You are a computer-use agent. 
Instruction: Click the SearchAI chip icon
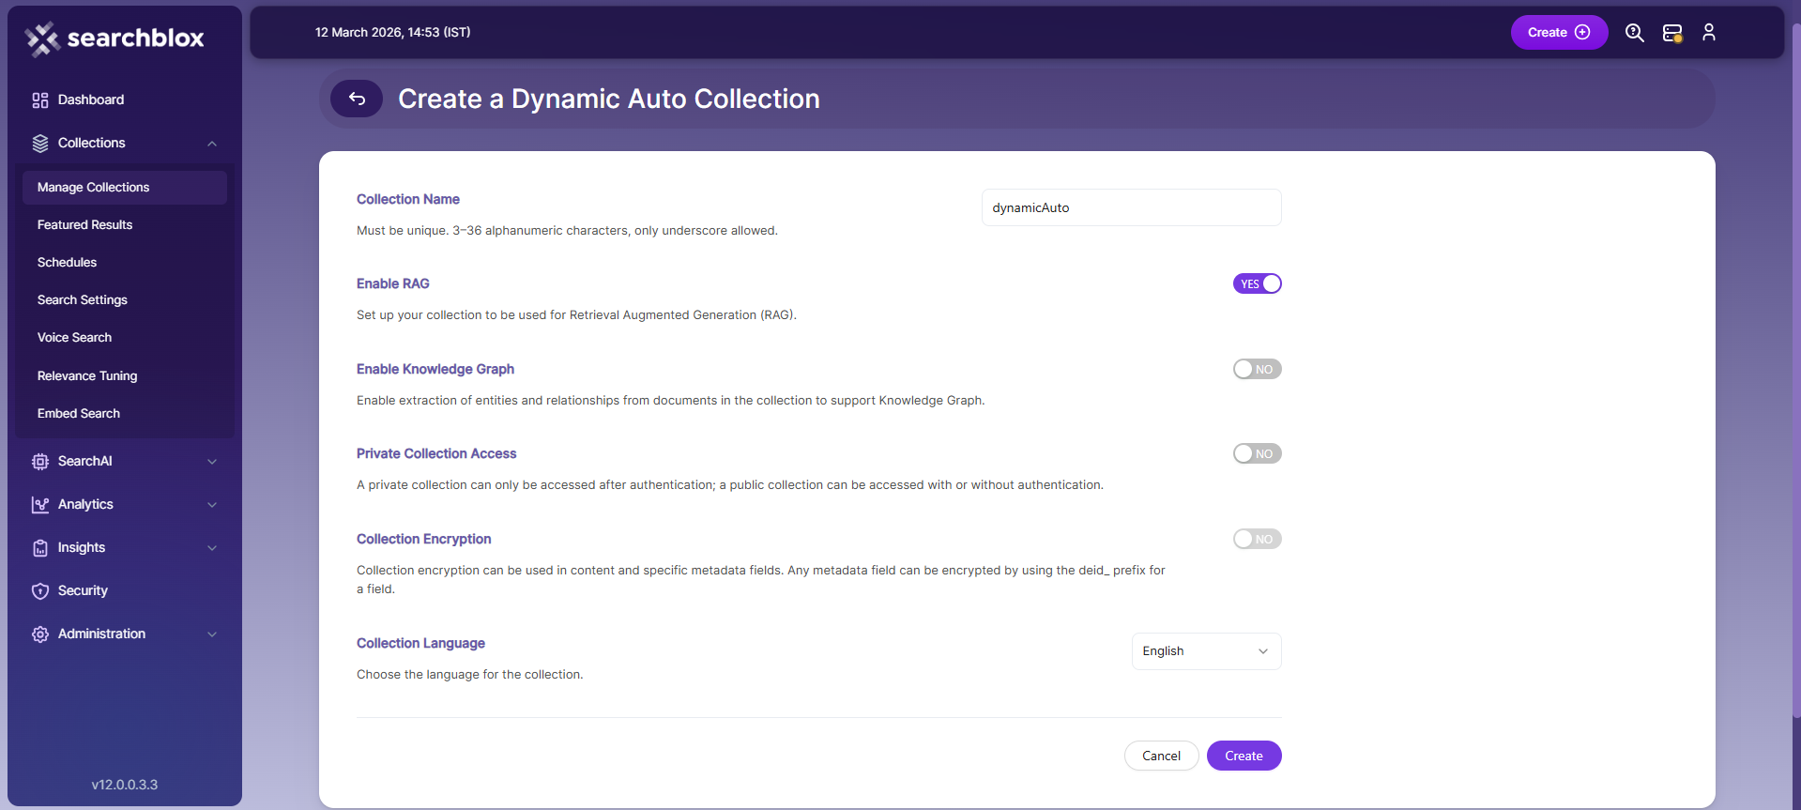(x=40, y=462)
